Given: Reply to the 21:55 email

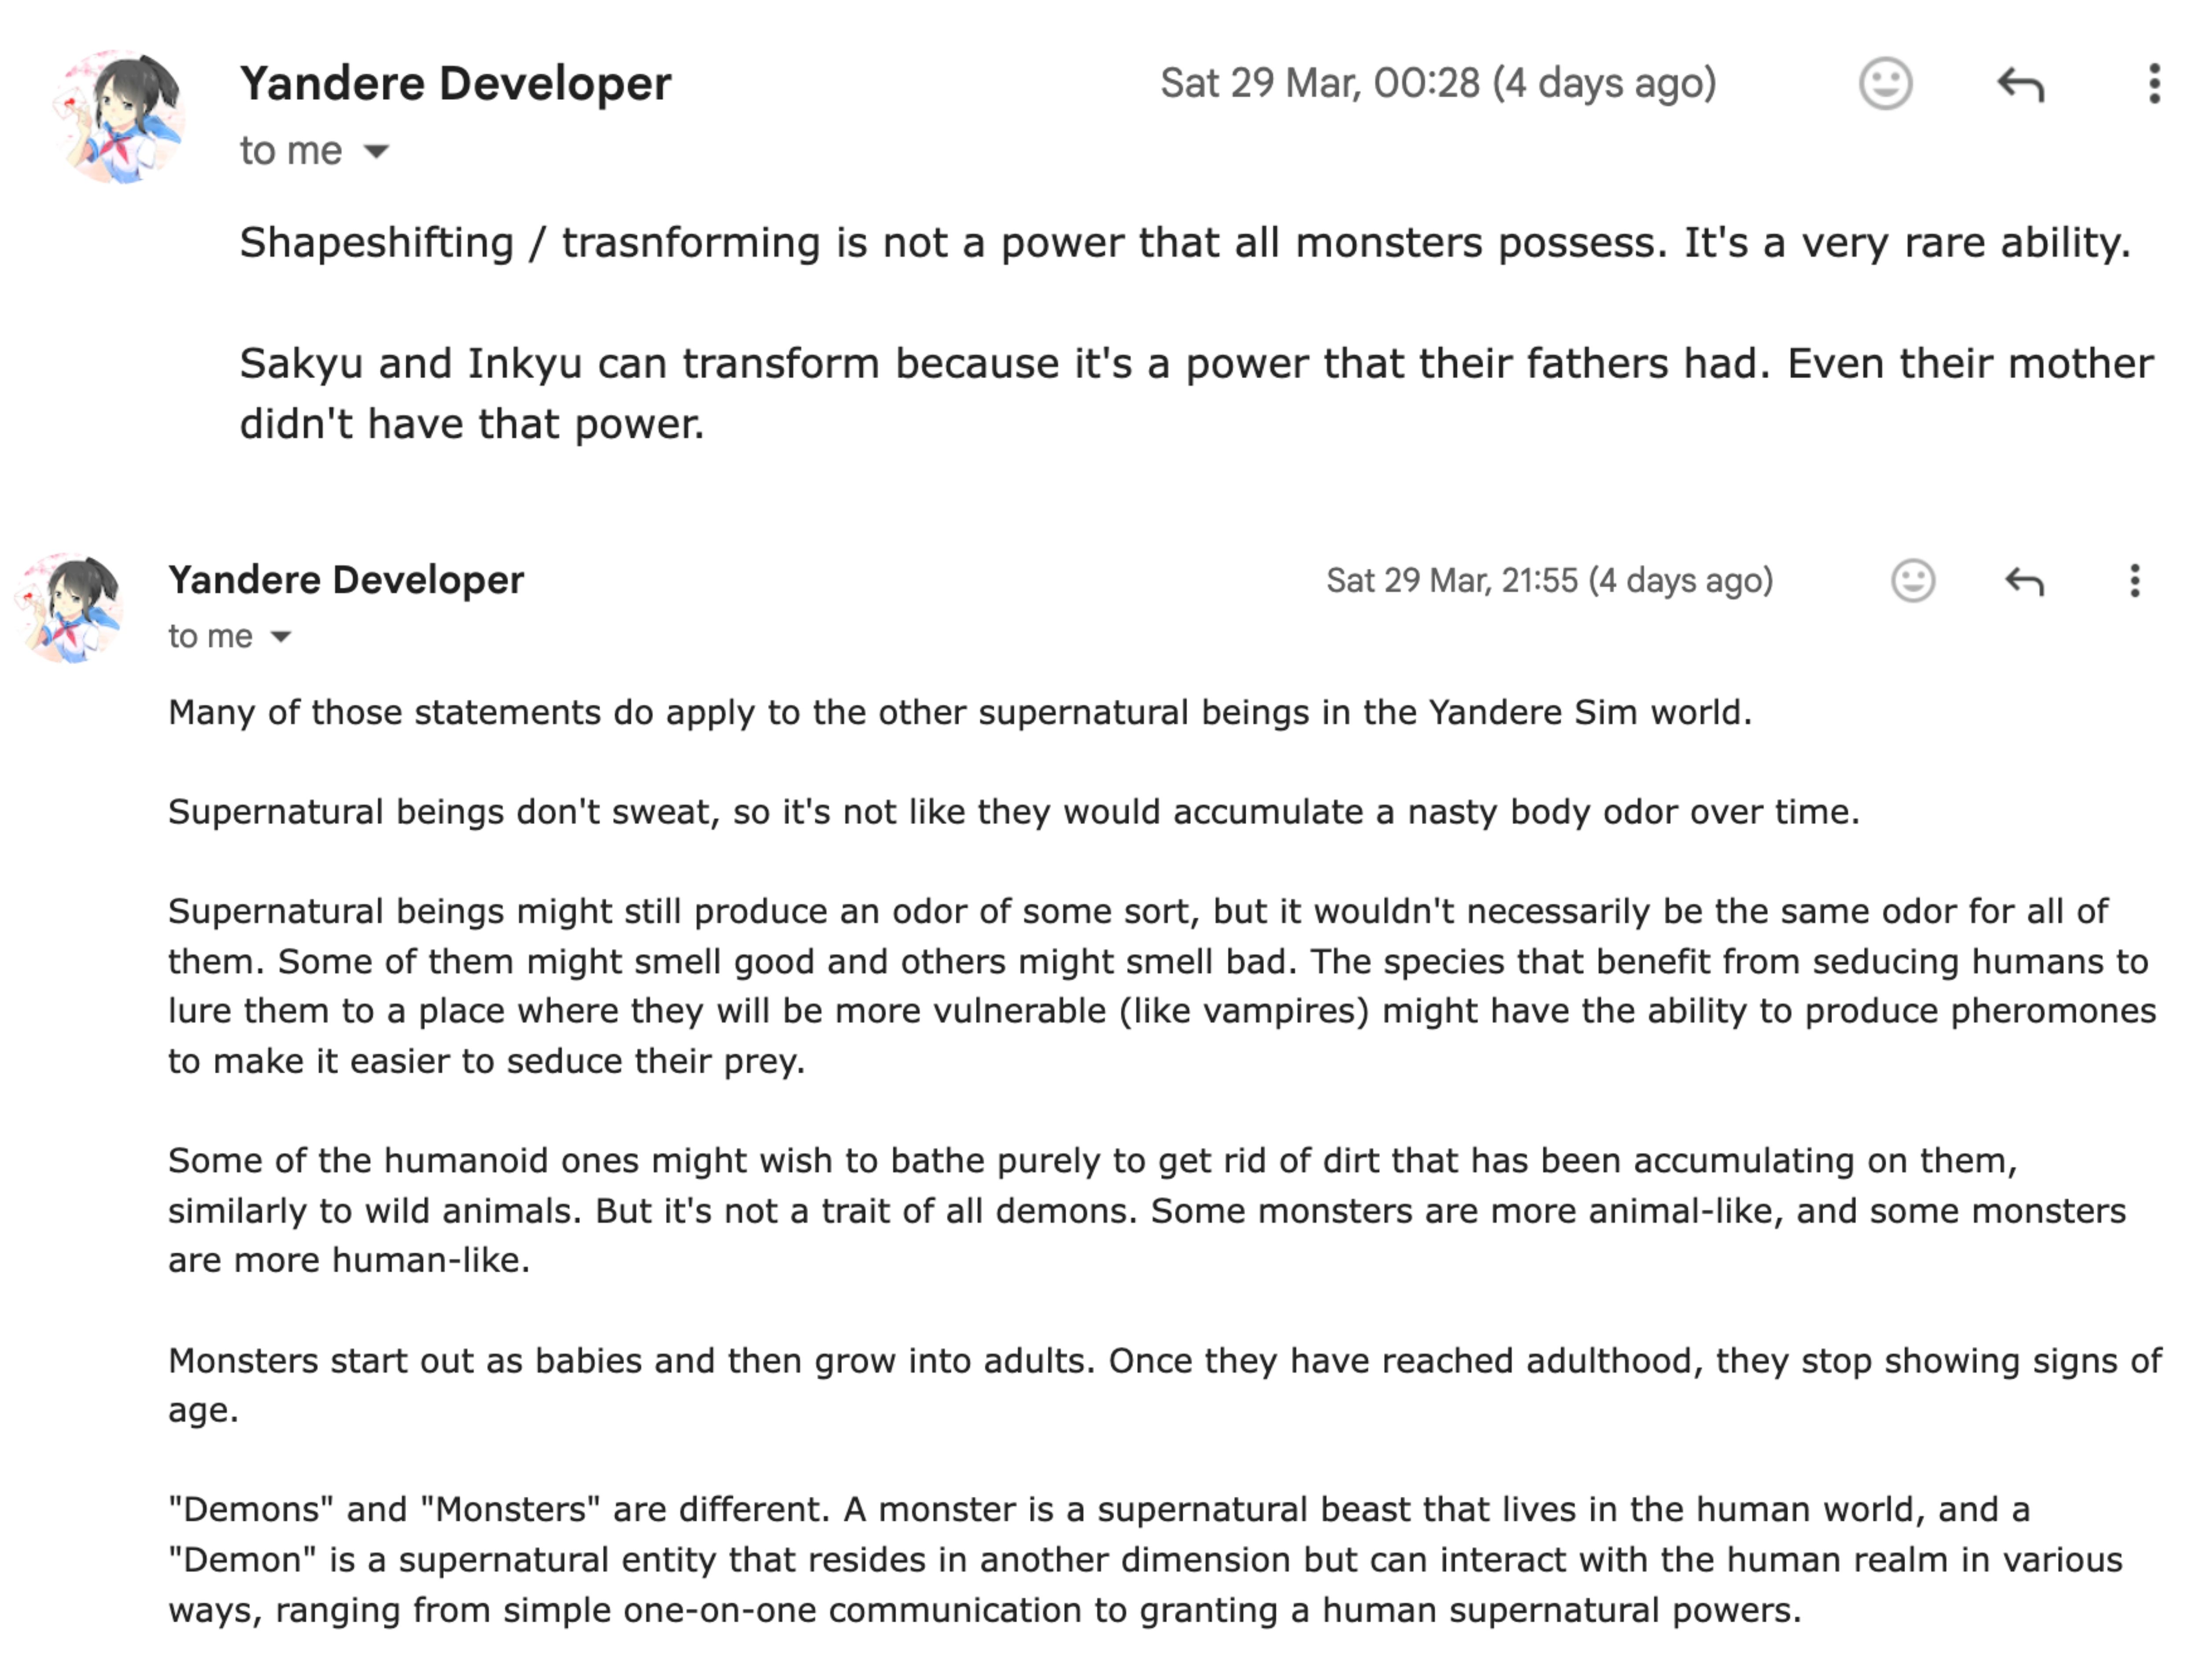Looking at the screenshot, I should 2024,581.
